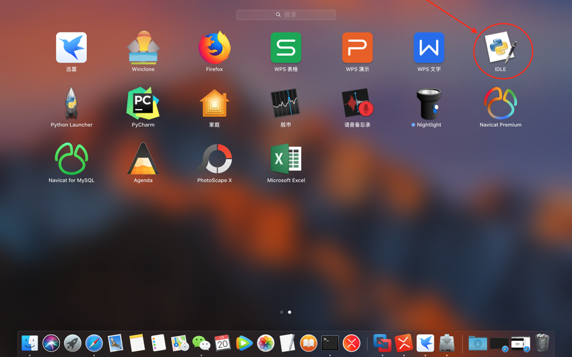Launch VMware Fusion overlapping squares icon
This screenshot has width=572, height=357.
(382, 343)
